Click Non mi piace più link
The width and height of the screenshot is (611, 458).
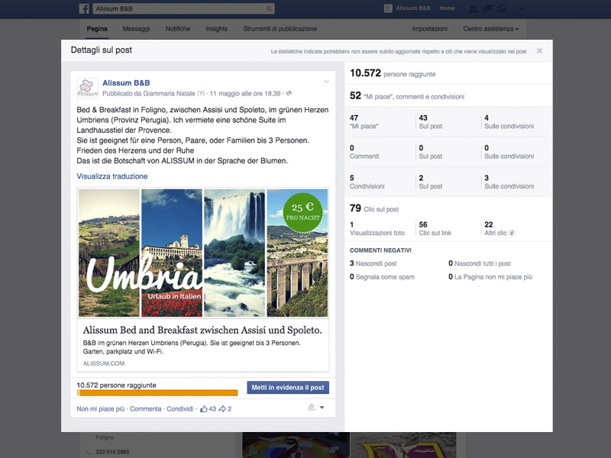[x=101, y=409]
